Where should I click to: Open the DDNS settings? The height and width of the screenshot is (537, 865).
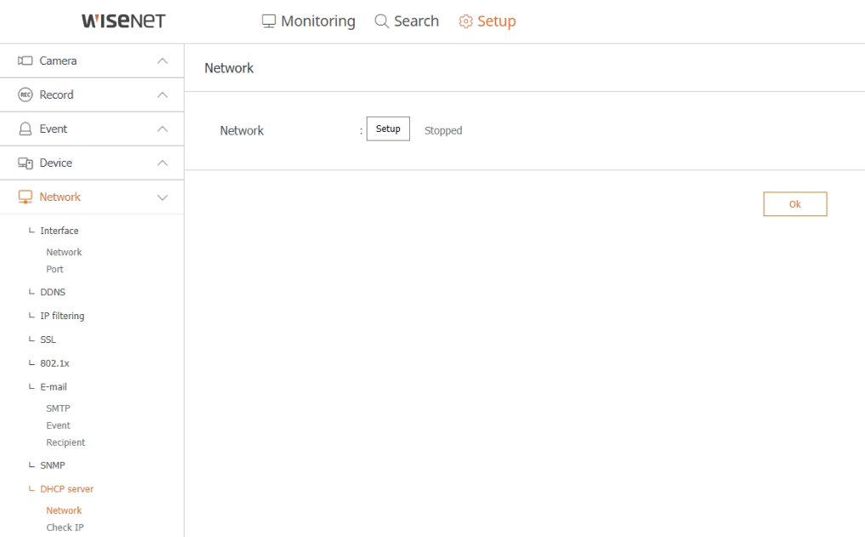pos(53,292)
